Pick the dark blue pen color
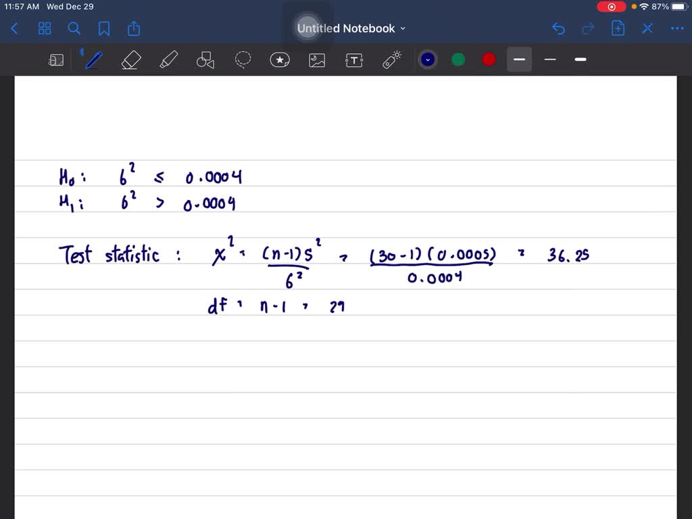 pos(427,59)
